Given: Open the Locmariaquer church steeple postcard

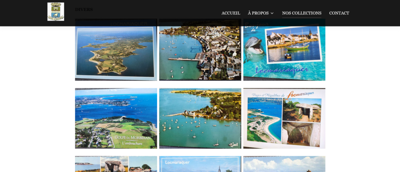Looking at the screenshot, I should (x=200, y=164).
